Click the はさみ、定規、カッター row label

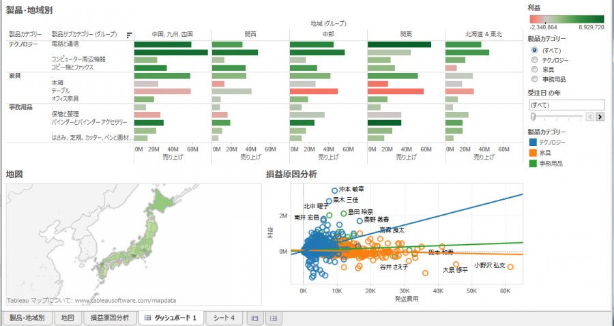93,138
